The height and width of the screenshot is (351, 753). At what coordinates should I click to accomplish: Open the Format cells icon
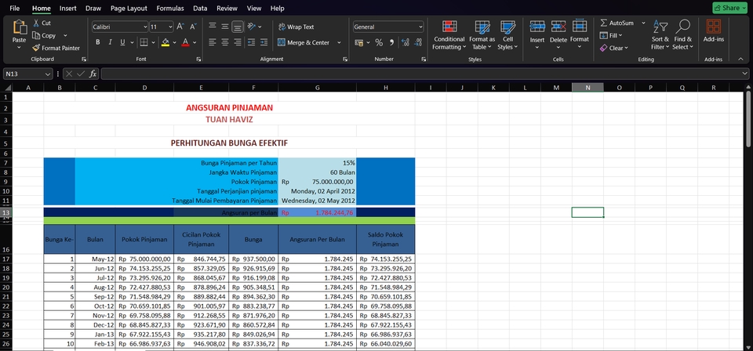[580, 27]
